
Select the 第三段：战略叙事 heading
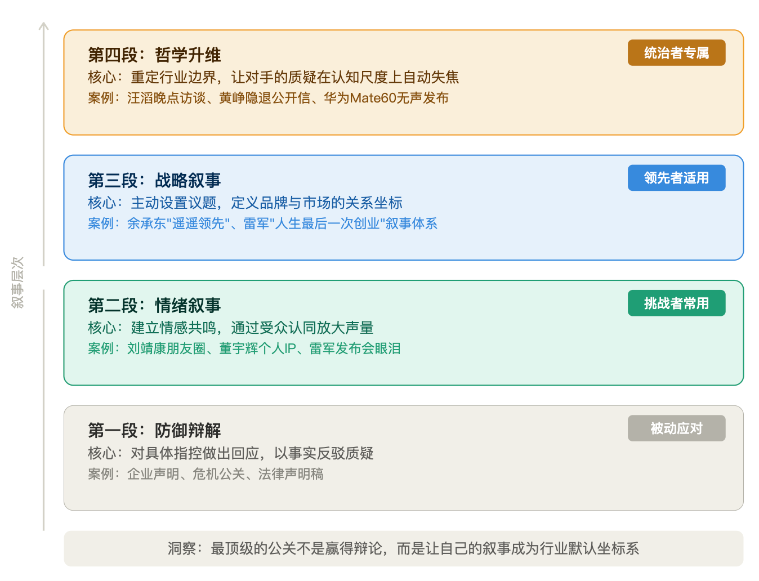[x=154, y=181]
